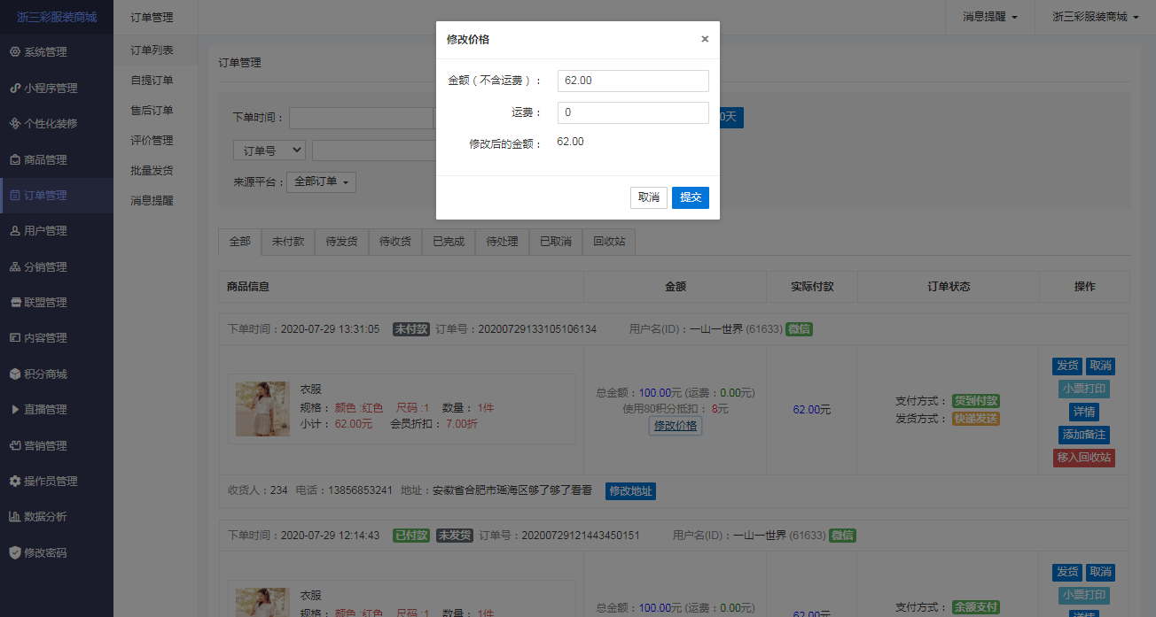
Task: Click the 修改密码 shield icon
Action: pyautogui.click(x=14, y=552)
